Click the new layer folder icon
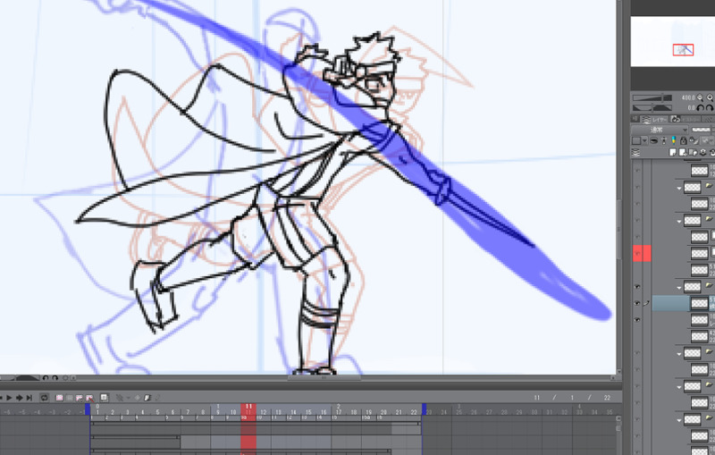 (693, 152)
